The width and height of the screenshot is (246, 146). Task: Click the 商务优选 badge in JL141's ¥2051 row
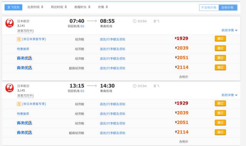pos(25,58)
